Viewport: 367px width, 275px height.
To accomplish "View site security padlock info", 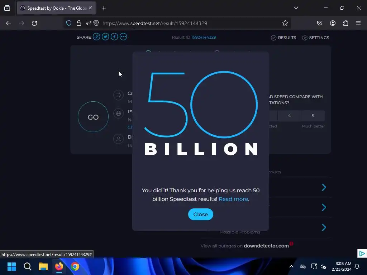I will point(79,23).
